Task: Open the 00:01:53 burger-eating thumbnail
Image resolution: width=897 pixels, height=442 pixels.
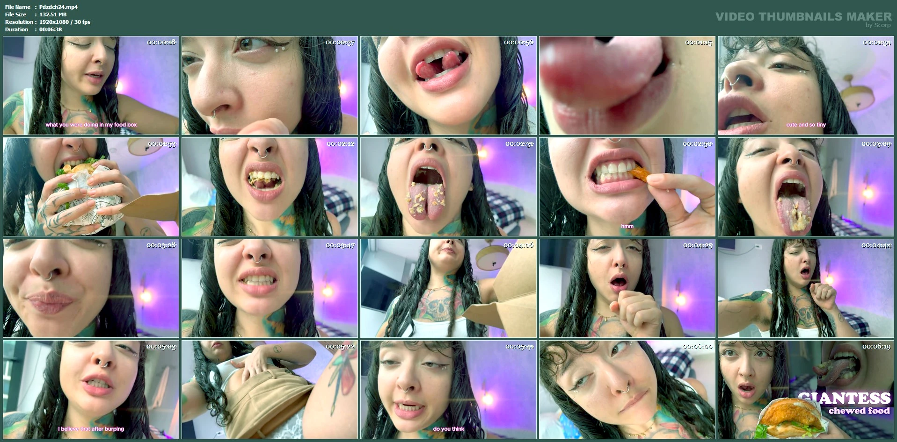Action: coord(91,187)
